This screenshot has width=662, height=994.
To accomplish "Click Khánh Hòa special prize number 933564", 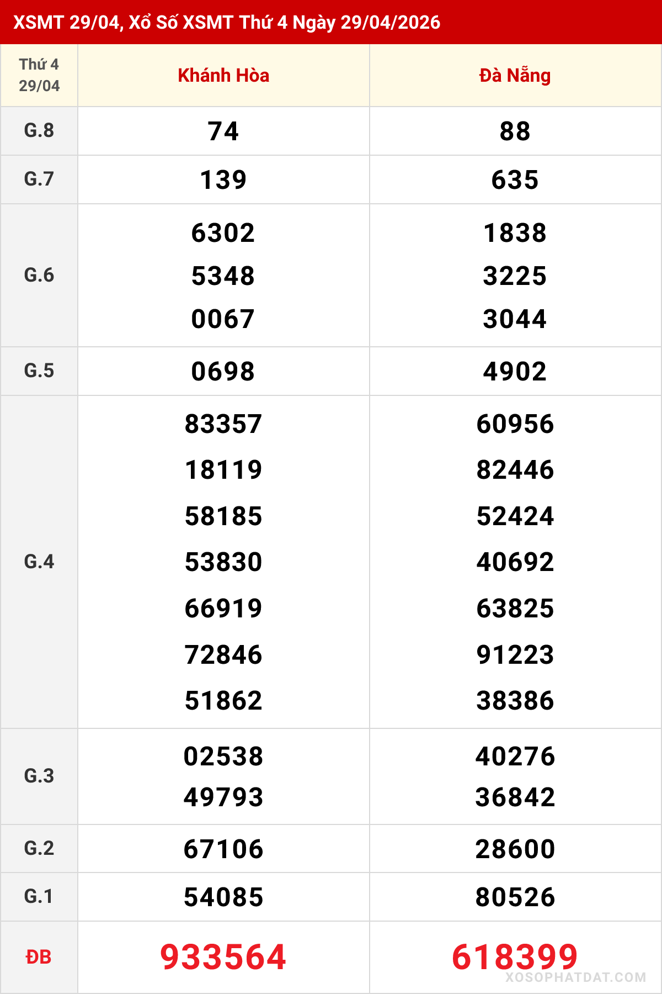I will (x=223, y=957).
